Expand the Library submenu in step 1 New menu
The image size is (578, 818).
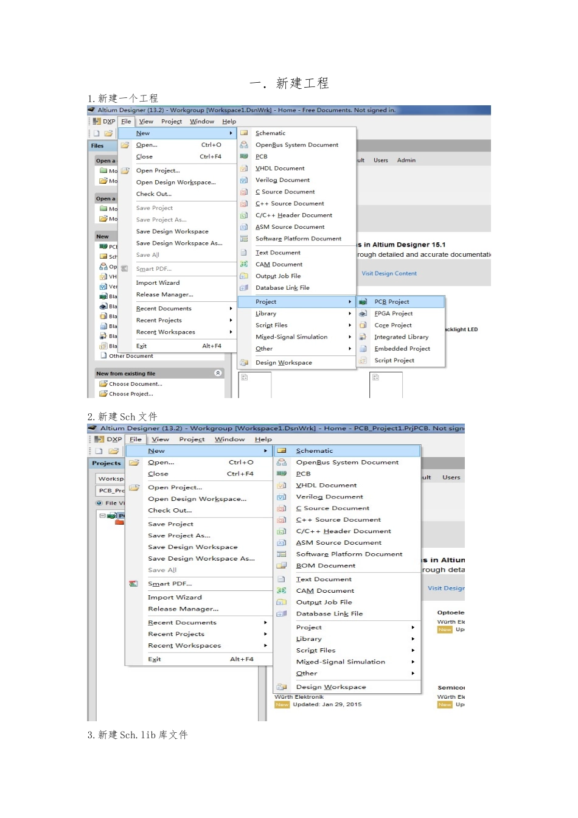click(350, 313)
